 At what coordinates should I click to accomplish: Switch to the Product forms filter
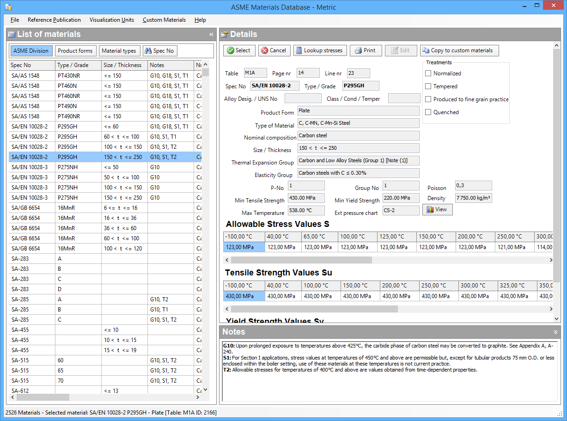tap(75, 51)
